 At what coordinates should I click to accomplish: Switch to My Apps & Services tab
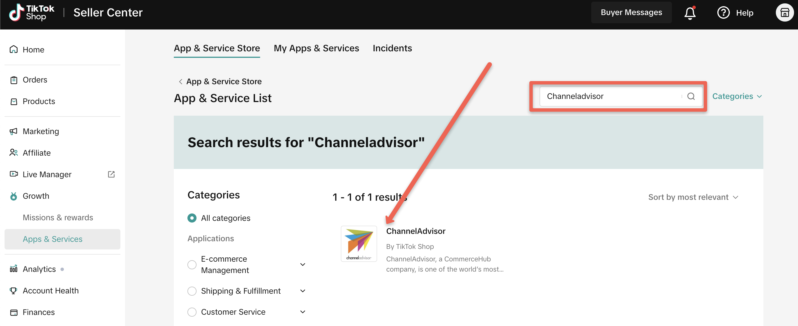click(316, 48)
